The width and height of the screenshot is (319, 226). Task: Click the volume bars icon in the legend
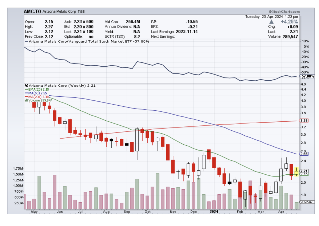coord(26,100)
